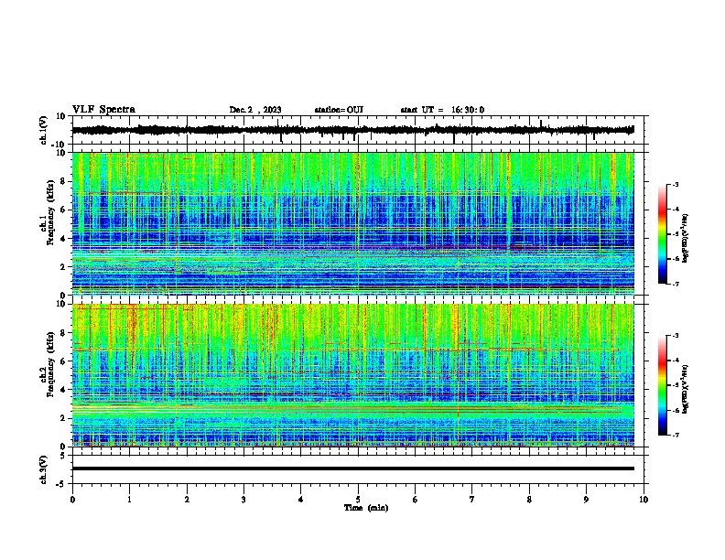Click time axis tick label "2"
This screenshot has width=725, height=560.
tap(187, 500)
